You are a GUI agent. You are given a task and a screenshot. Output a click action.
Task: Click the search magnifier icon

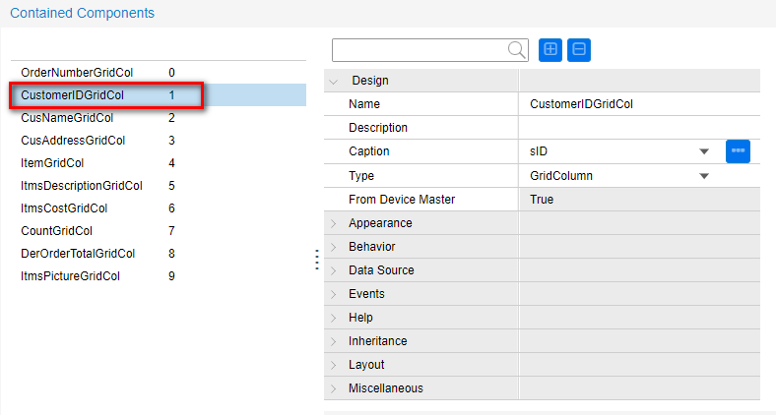pyautogui.click(x=517, y=50)
